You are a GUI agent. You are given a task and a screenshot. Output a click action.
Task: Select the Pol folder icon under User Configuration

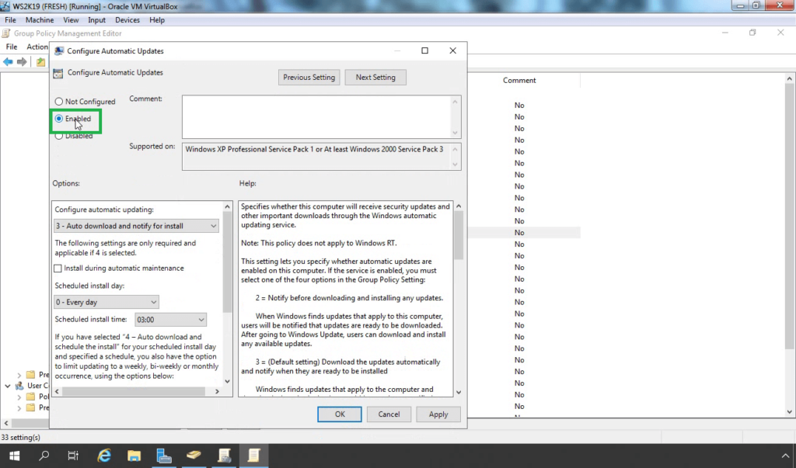point(31,397)
